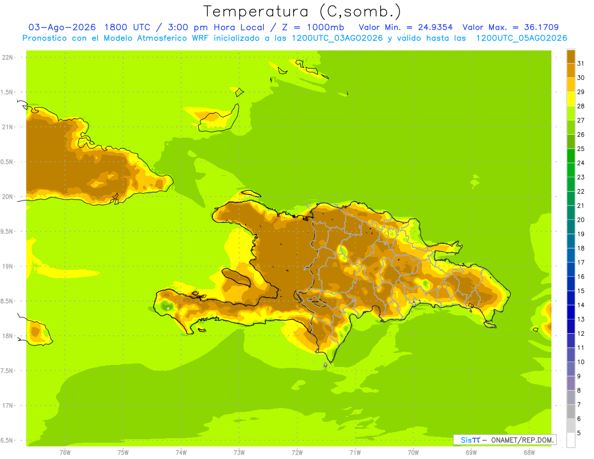594x459 pixels.
Task: Click the '1800 UTC' time text
Action: tap(128, 27)
